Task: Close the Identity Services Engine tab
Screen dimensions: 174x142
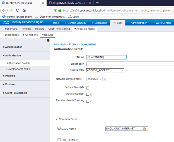Action: coord(43,3)
